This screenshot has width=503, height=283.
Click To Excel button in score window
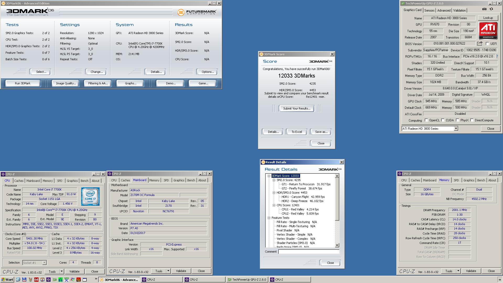(297, 132)
